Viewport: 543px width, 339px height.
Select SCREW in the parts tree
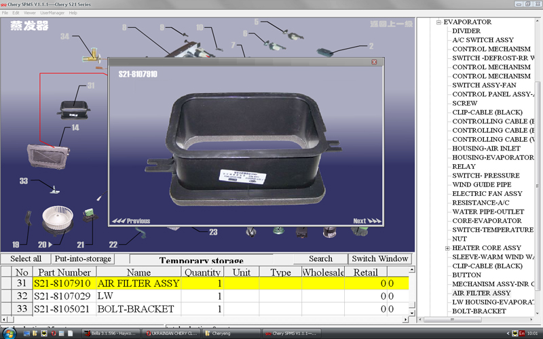pyautogui.click(x=464, y=103)
